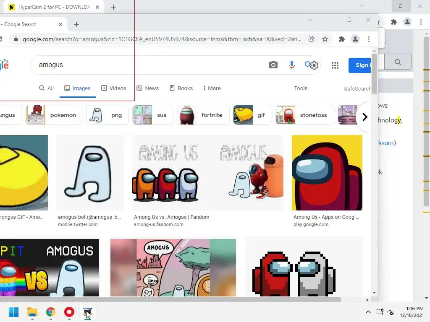430x322 pixels.
Task: Search by image using the camera icon
Action: pos(273,65)
